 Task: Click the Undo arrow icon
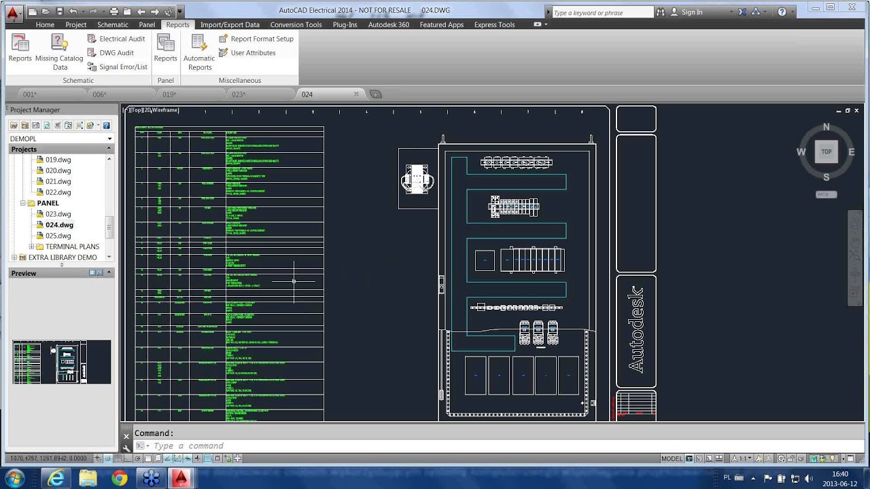(x=73, y=12)
